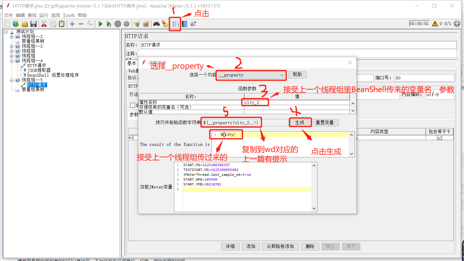The height and width of the screenshot is (261, 464).
Task: Open Help via the blue question-mark book icon
Action: (x=185, y=24)
